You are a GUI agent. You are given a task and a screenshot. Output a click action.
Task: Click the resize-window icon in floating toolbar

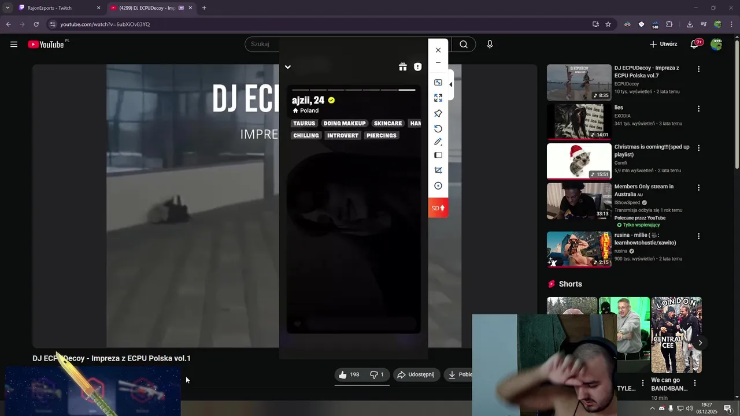438,83
